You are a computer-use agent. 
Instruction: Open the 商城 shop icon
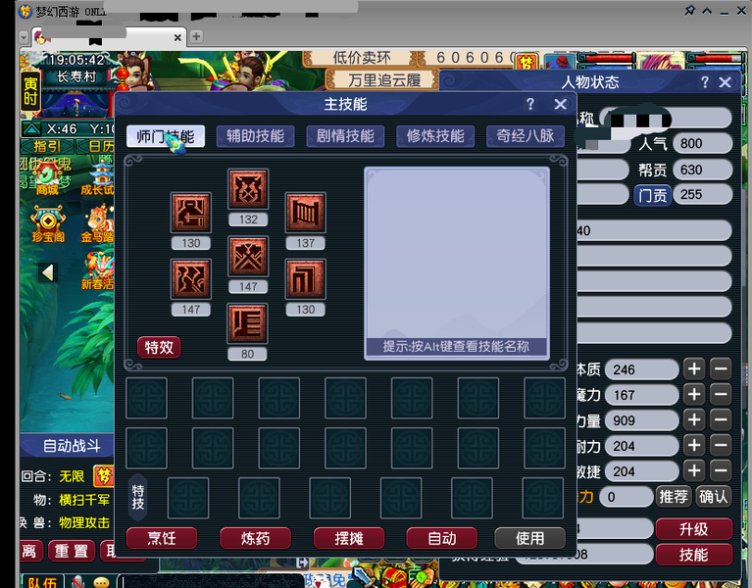pos(47,177)
